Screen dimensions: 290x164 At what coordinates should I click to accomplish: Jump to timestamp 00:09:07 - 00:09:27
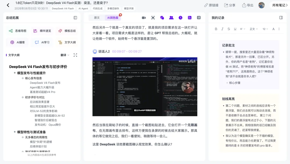(x=127, y=51)
